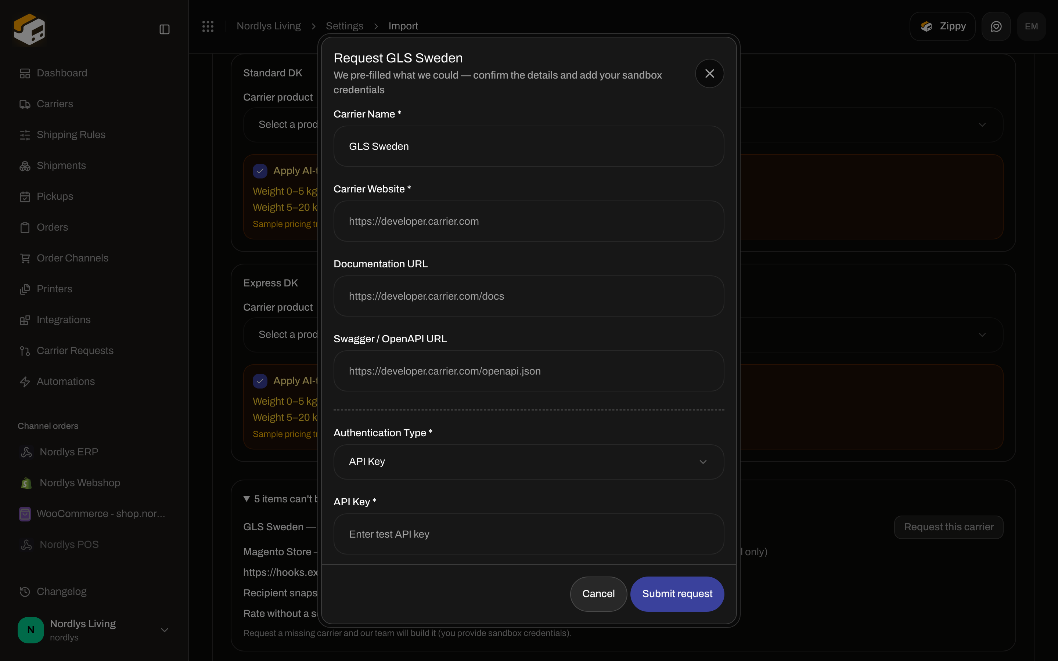The image size is (1058, 661).
Task: Open the EM user avatar
Action: pyautogui.click(x=1031, y=27)
